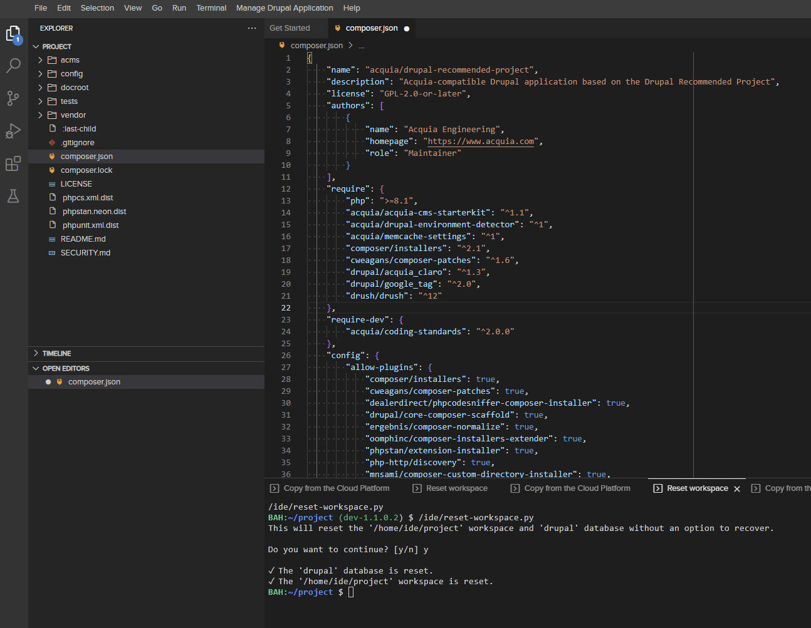Viewport: 811px width, 628px height.
Task: Switch to the Get Started tab
Action: [288, 28]
